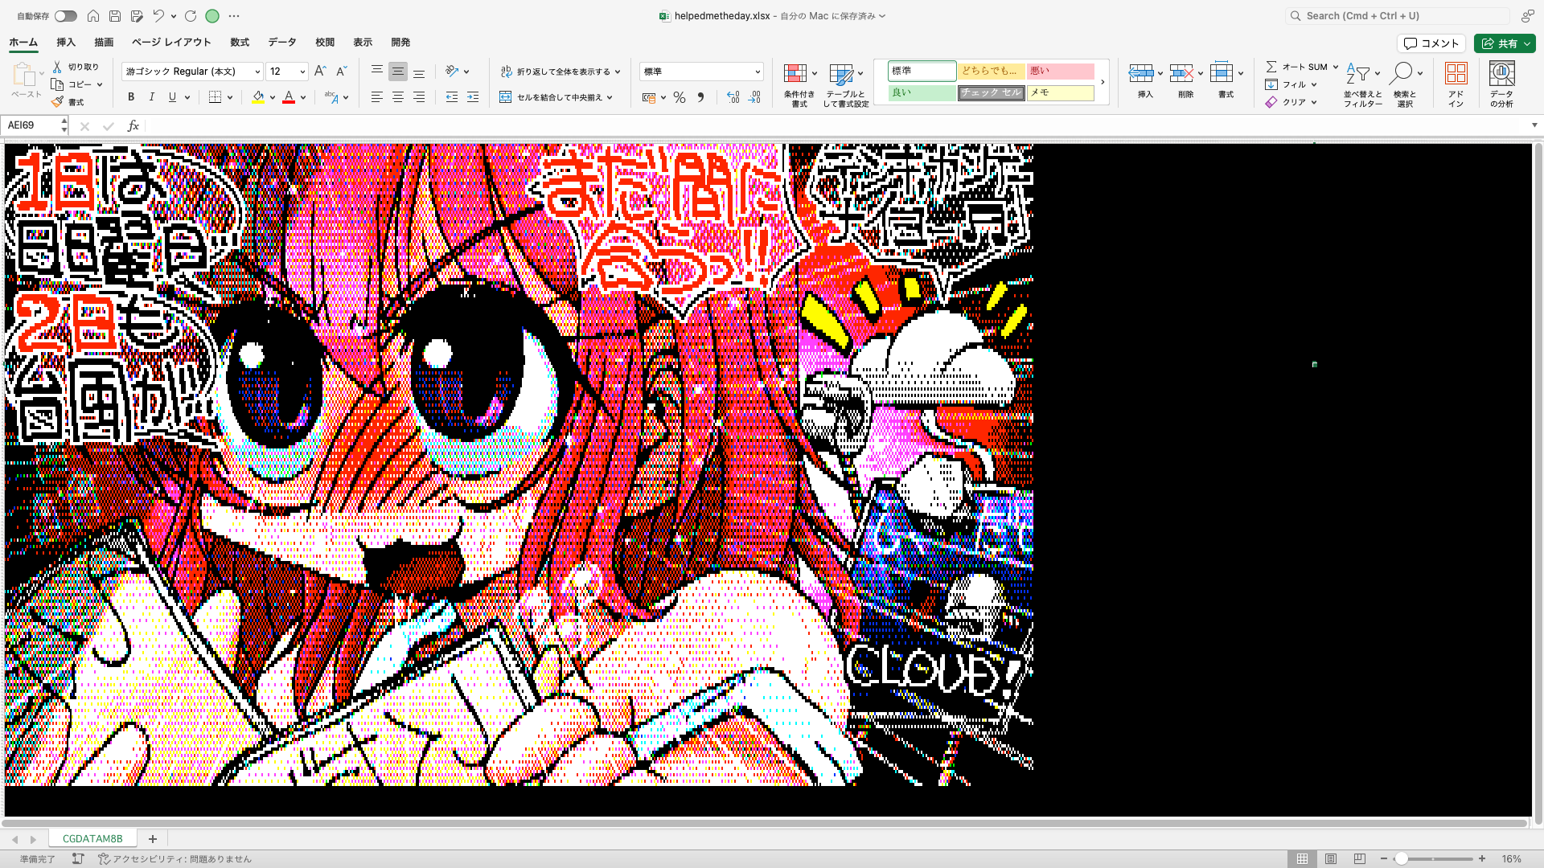This screenshot has width=1544, height=868.
Task: Click the Undo arrow icon
Action: 158,16
